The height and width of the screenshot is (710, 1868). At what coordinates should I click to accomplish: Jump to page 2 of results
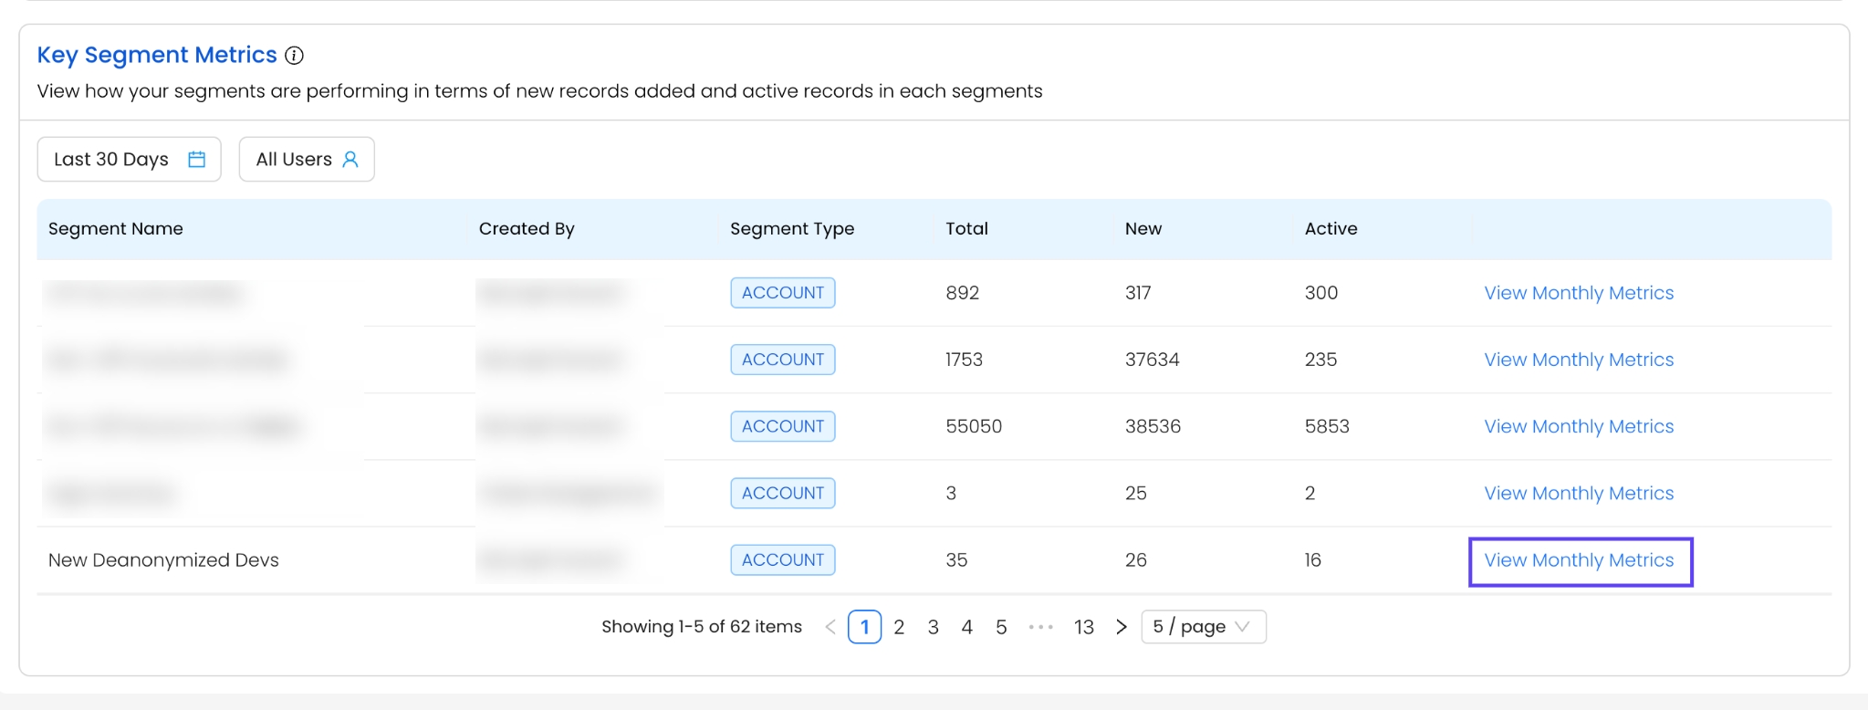(x=899, y=627)
